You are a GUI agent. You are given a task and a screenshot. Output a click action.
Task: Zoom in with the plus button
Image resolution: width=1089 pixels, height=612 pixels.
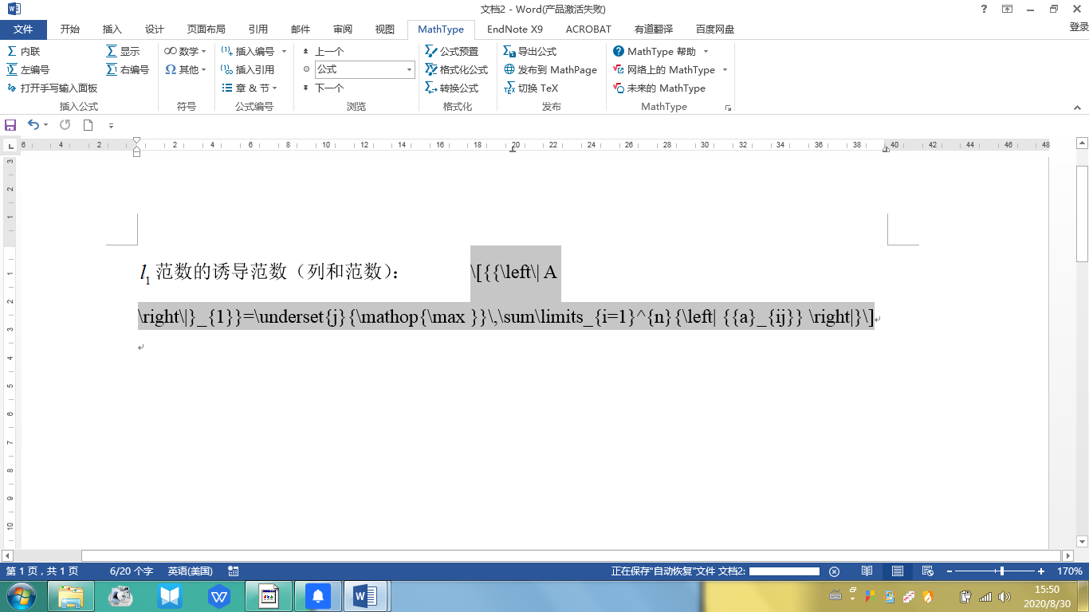tap(1041, 571)
